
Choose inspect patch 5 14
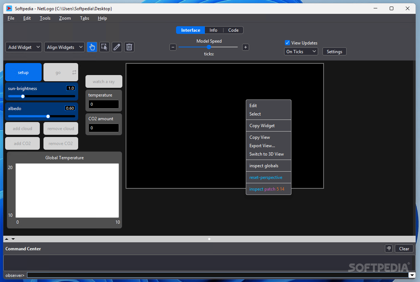click(x=268, y=189)
